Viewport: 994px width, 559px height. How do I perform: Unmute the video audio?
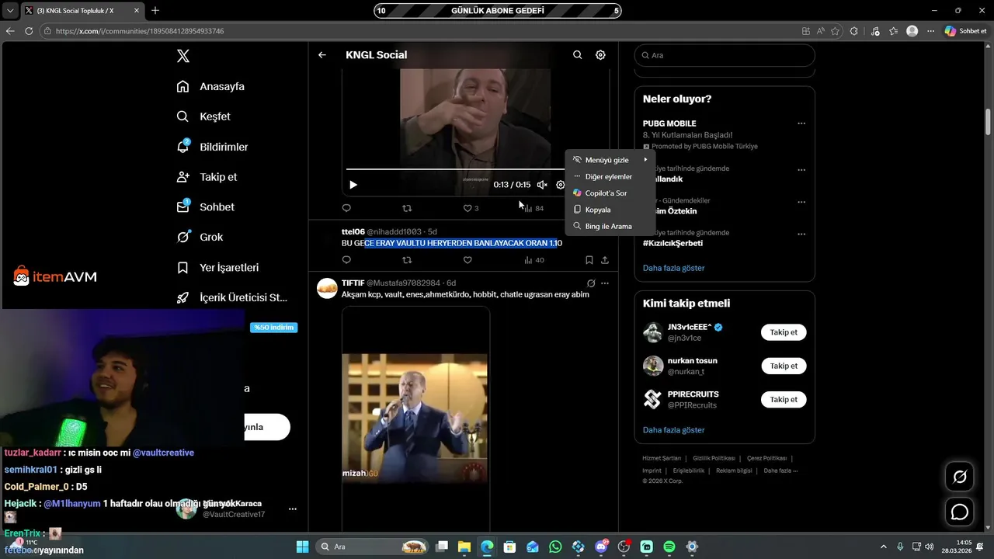(x=542, y=185)
